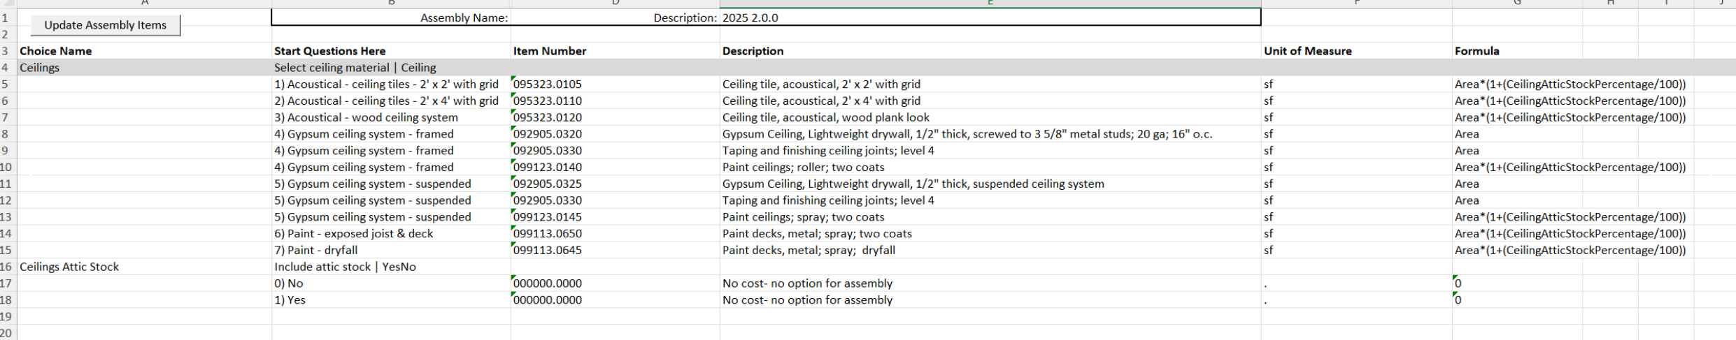Screen dimensions: 1736x340
Task: Select the row 19 header
Action: pyautogui.click(x=6, y=316)
